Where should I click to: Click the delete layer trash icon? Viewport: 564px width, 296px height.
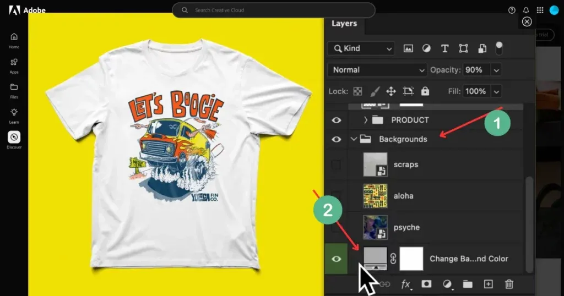click(x=509, y=284)
